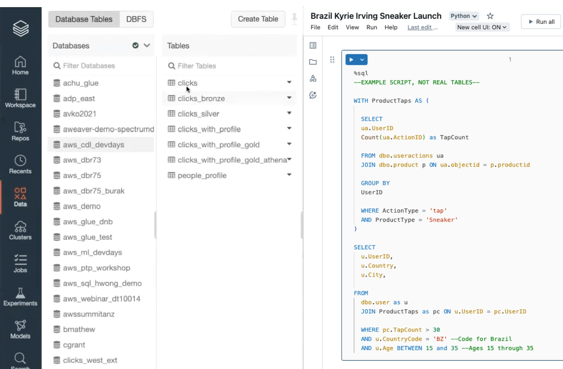This screenshot has height=369, width=563.
Task: Open the View menu
Action: tap(352, 27)
